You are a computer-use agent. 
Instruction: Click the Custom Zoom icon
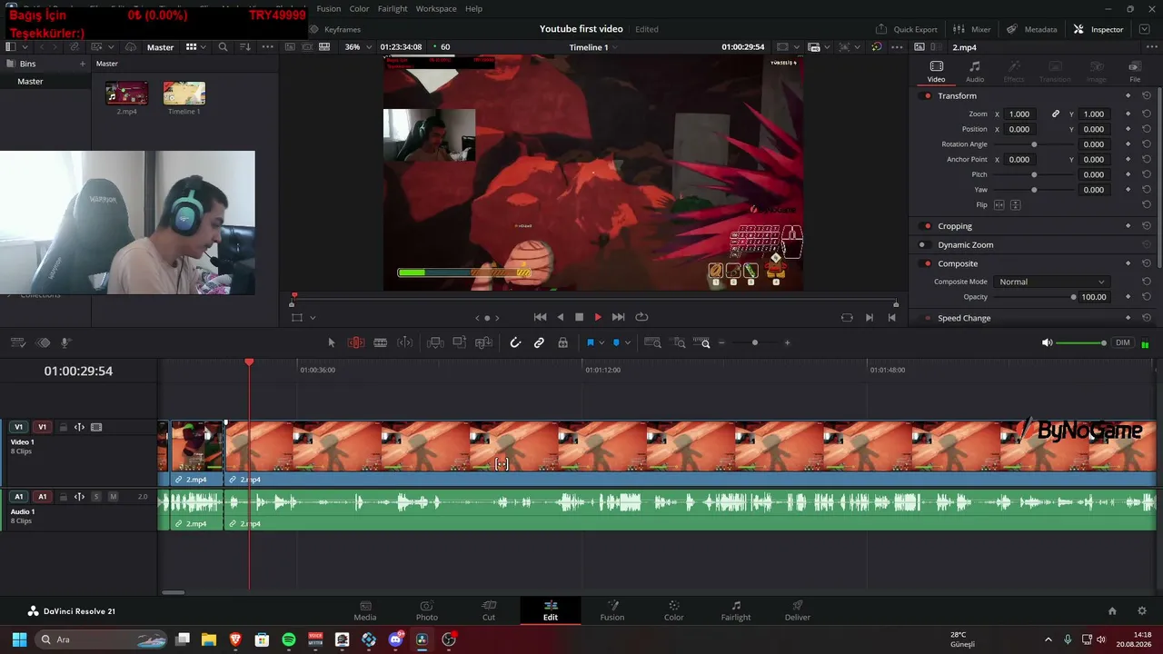(x=702, y=342)
